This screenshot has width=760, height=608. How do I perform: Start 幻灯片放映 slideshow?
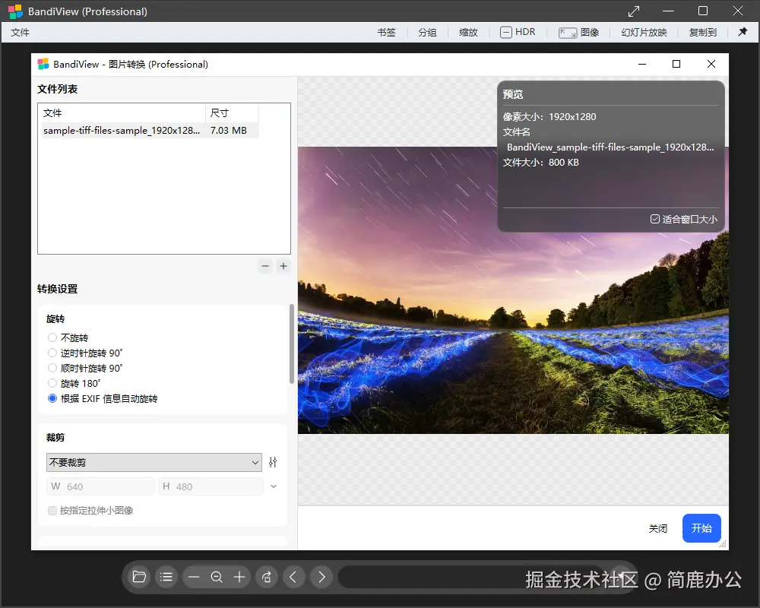pos(644,33)
